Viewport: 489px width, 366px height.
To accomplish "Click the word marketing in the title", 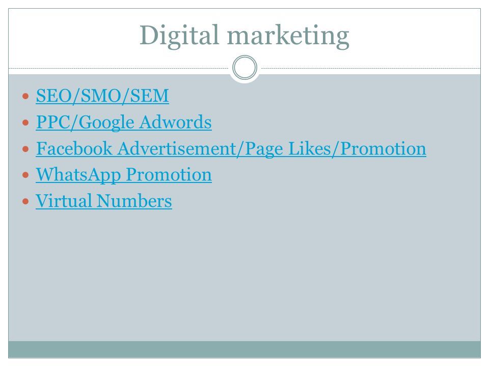I will [288, 37].
